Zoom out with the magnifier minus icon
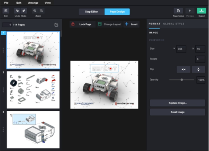The height and width of the screenshot is (151, 209). (x=41, y=11)
